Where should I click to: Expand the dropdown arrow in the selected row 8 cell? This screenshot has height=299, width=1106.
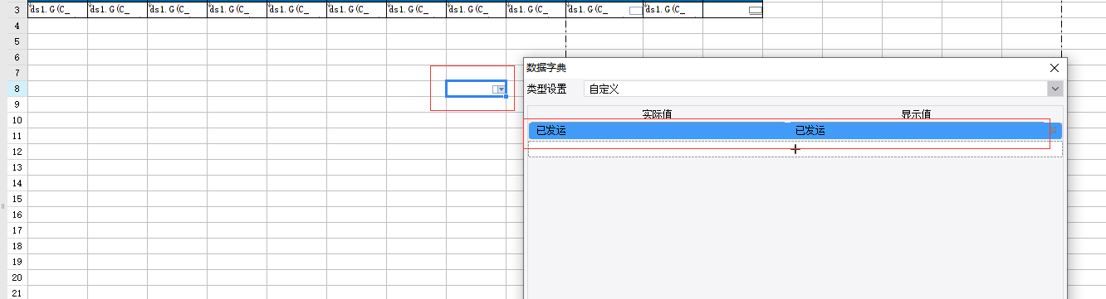click(x=501, y=89)
